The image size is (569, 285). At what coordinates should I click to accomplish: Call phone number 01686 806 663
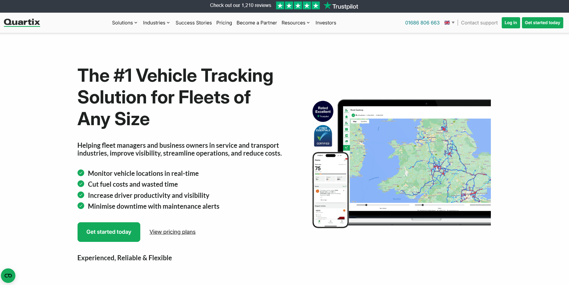pos(422,23)
